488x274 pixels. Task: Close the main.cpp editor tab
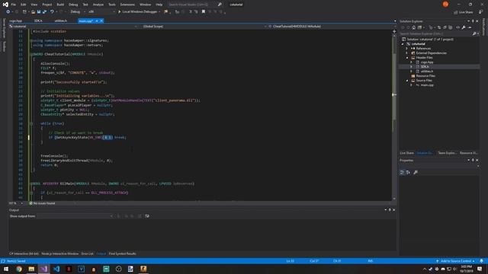[101, 21]
